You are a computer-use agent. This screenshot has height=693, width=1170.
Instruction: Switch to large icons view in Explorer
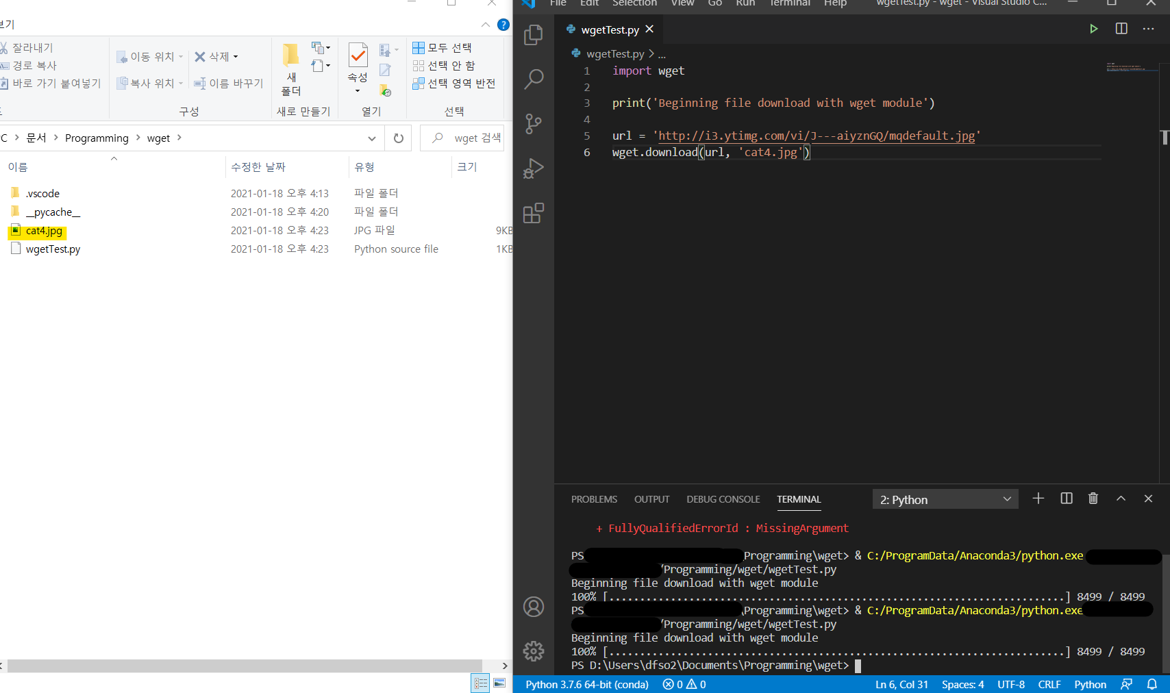(x=499, y=683)
